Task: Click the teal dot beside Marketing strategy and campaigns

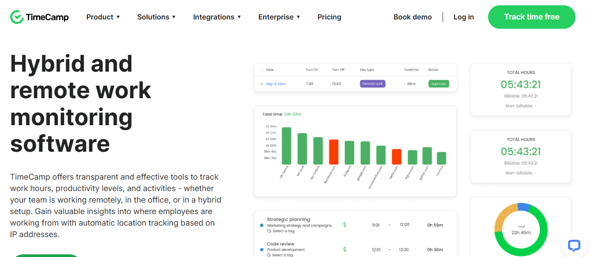Action: [x=262, y=225]
